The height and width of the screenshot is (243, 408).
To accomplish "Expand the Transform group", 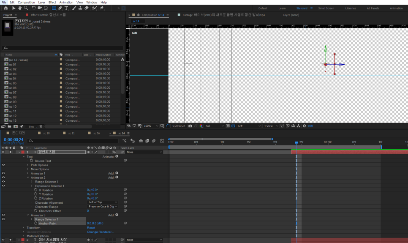I will [23, 228].
